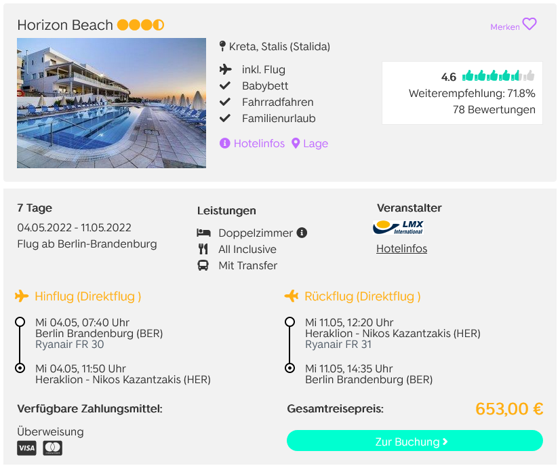560x468 pixels.
Task: Click the Mastercard payment icon
Action: (53, 448)
